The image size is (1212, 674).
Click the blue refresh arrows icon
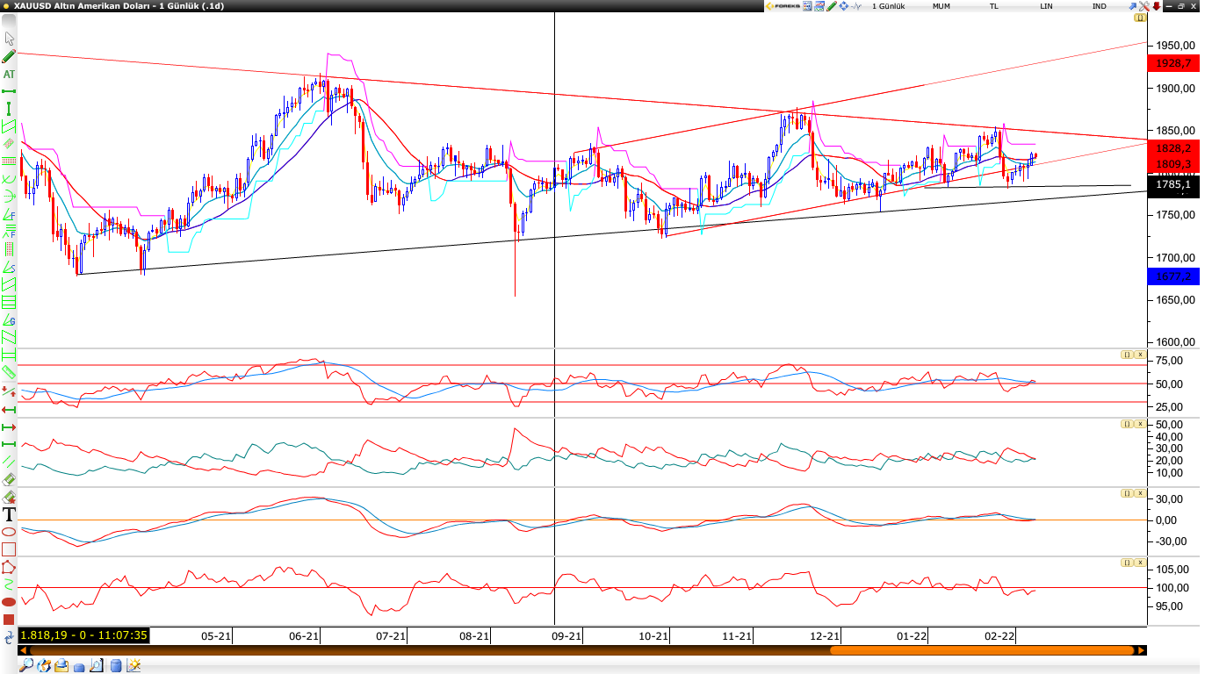tap(9, 638)
